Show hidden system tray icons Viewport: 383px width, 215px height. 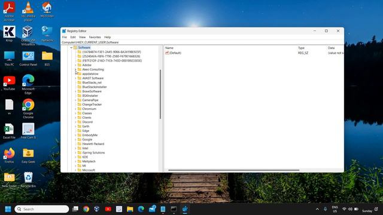317,209
